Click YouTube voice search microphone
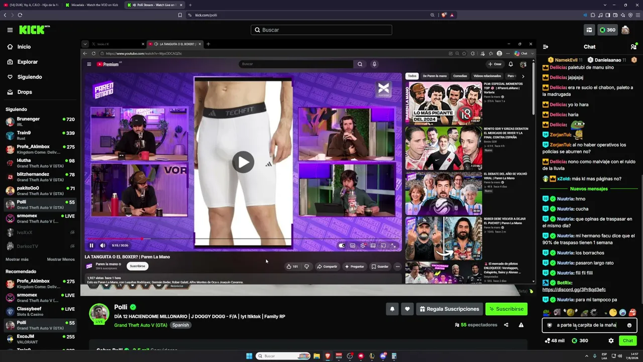The width and height of the screenshot is (643, 362). (374, 64)
